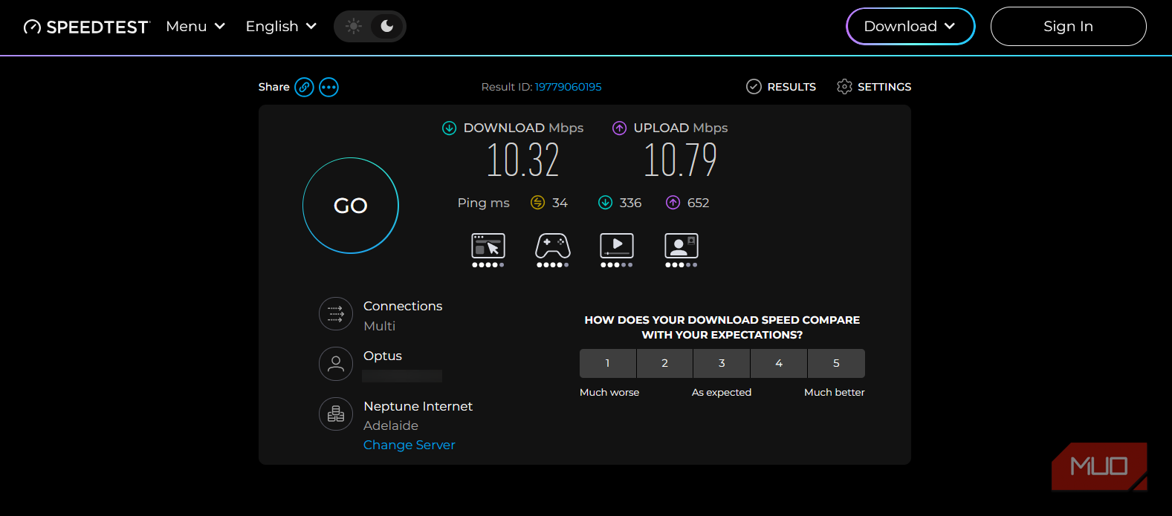The image size is (1172, 516).
Task: Click the Ping ms label
Action: tap(484, 203)
